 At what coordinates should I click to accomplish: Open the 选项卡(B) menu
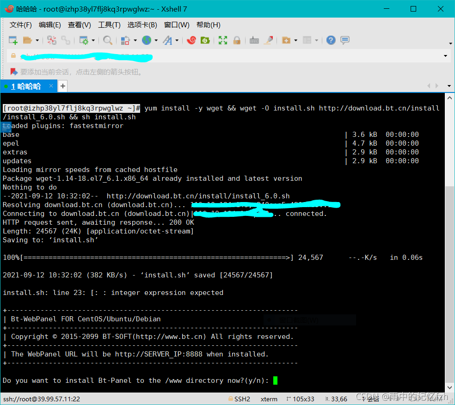(x=142, y=25)
